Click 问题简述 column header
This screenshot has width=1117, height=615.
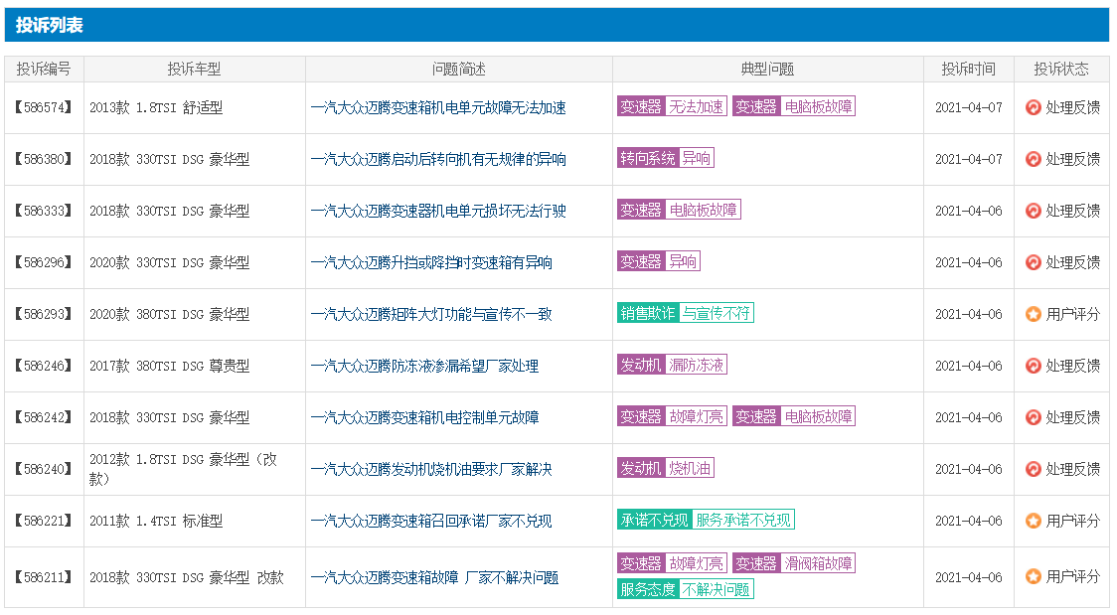pyautogui.click(x=459, y=69)
